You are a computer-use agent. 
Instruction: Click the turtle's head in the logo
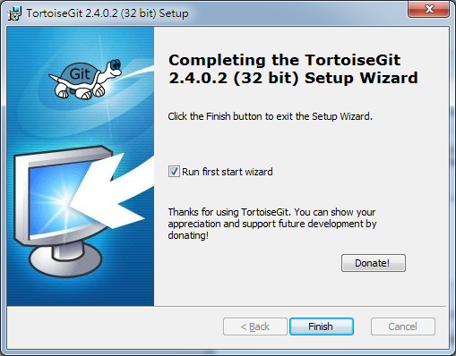click(113, 68)
